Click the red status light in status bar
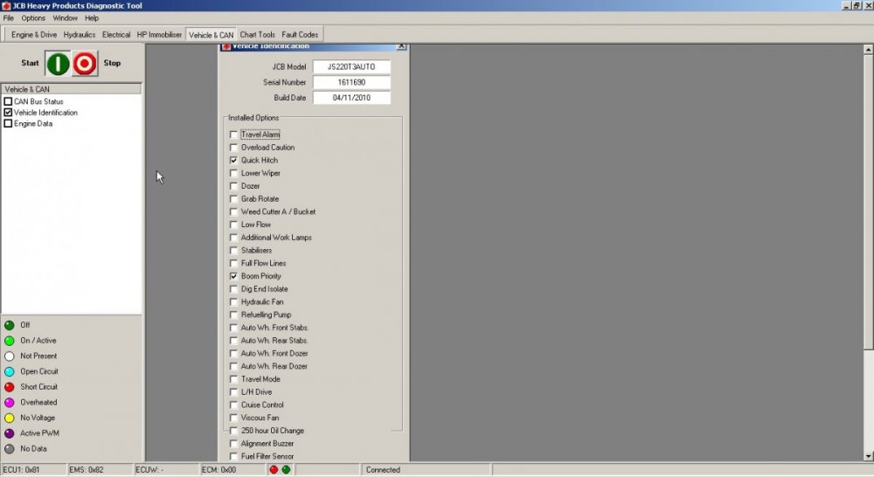 (274, 470)
